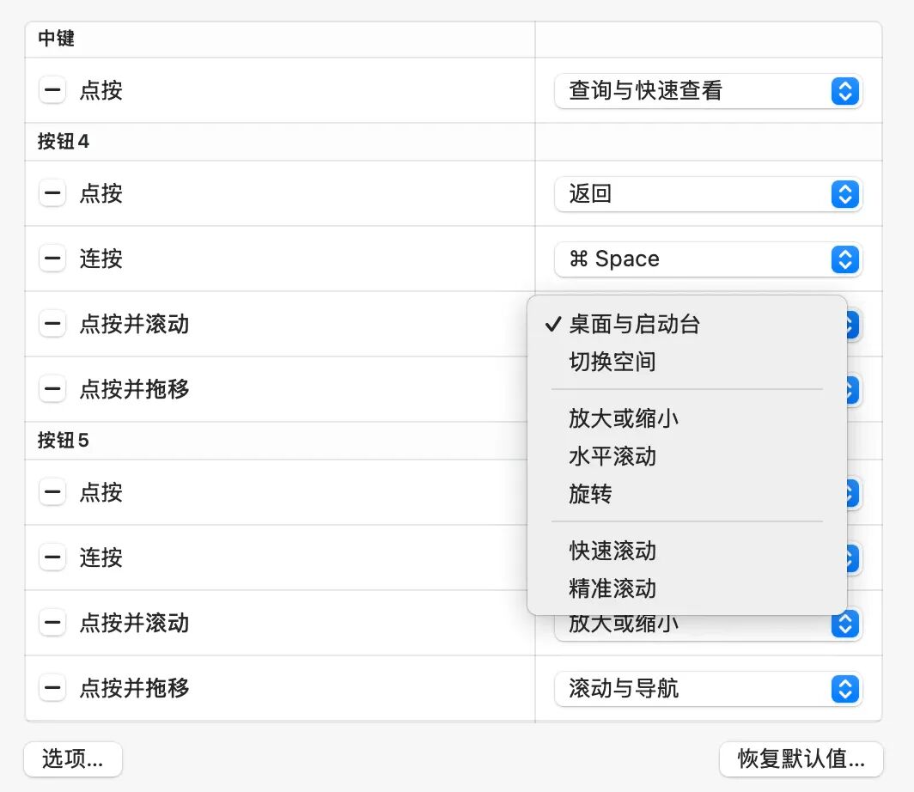Select 水平滚动 menu option

pos(686,456)
